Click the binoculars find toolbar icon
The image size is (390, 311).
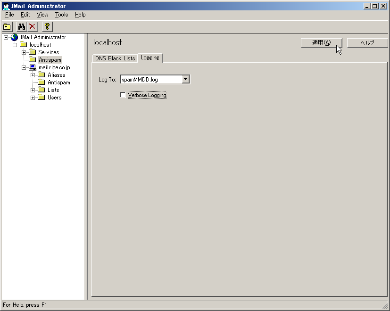[x=22, y=26]
